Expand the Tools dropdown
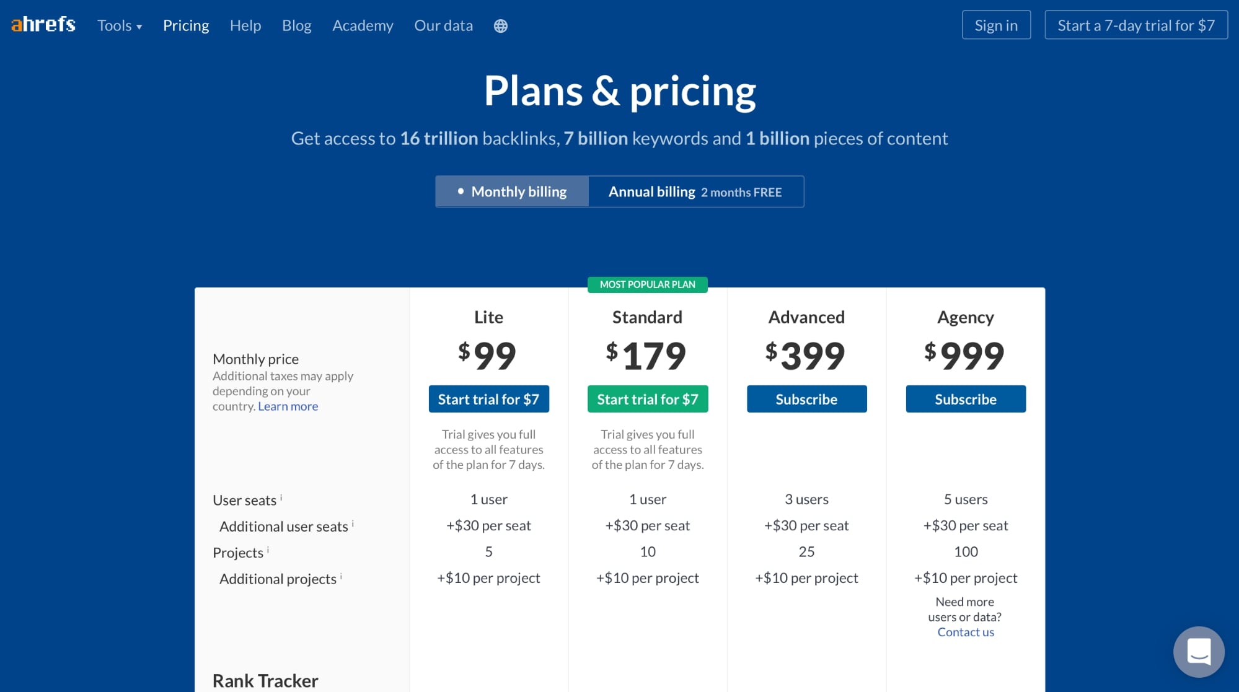1239x692 pixels. (x=119, y=25)
